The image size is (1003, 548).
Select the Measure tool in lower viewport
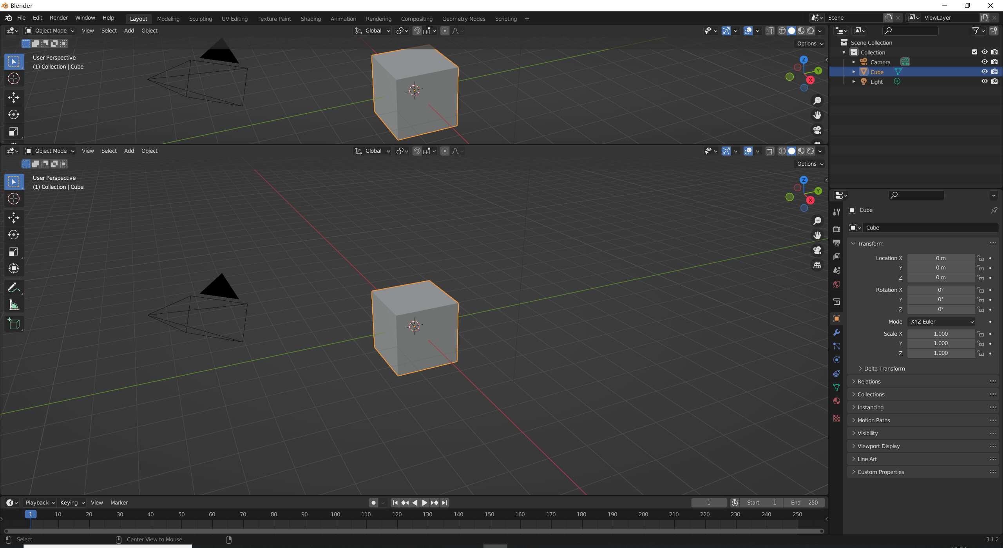(14, 305)
